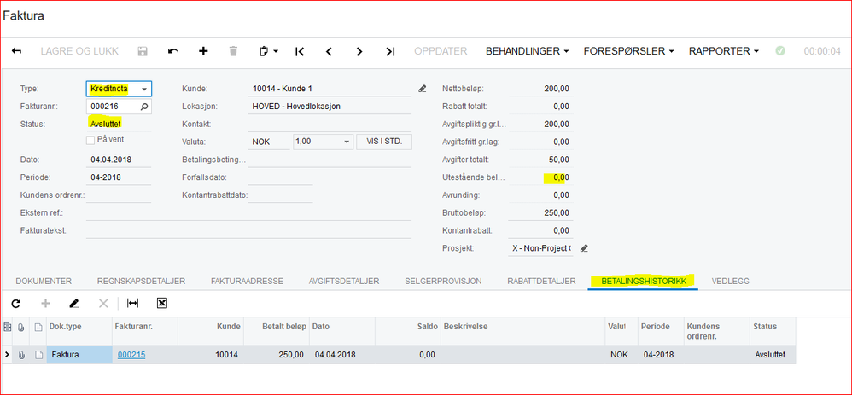Screen dimensions: 852x395
Task: Click LAGRE OG LUKK button
Action: [x=79, y=51]
